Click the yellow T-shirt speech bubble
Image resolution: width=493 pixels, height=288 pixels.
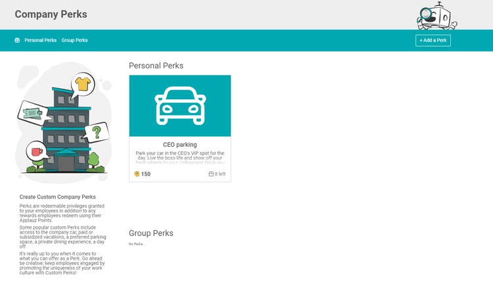[x=83, y=84]
